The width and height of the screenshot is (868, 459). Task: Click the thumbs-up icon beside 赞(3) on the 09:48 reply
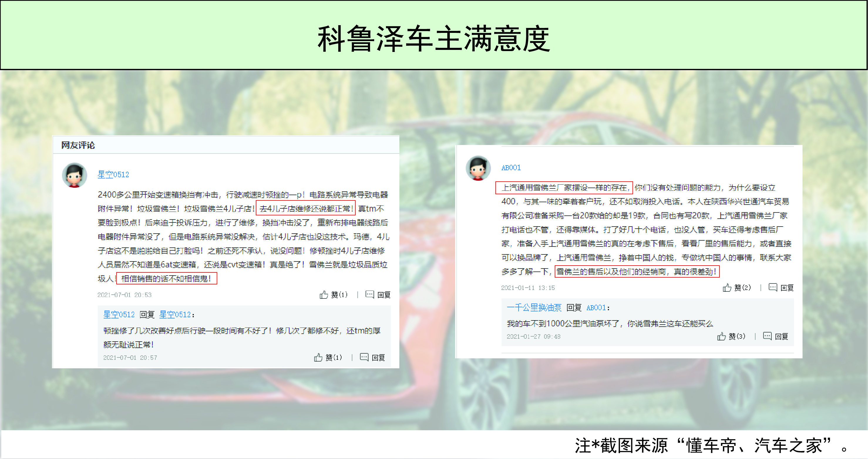click(x=721, y=336)
